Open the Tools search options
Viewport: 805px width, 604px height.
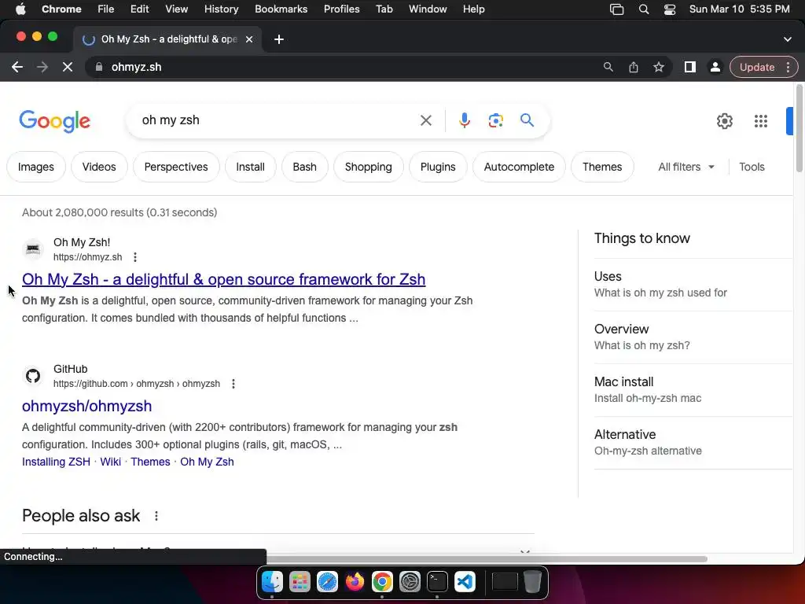pyautogui.click(x=752, y=167)
